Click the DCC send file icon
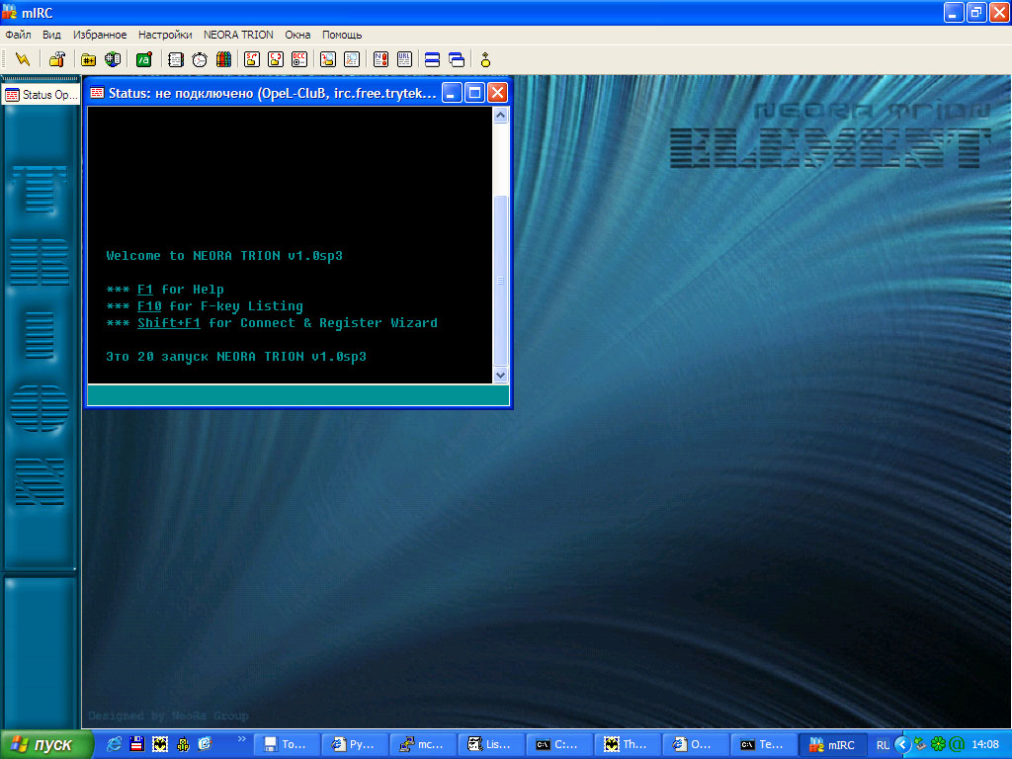The height and width of the screenshot is (759, 1012). (252, 60)
